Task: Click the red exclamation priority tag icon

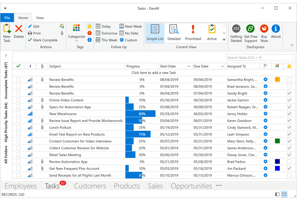Action: (x=89, y=33)
